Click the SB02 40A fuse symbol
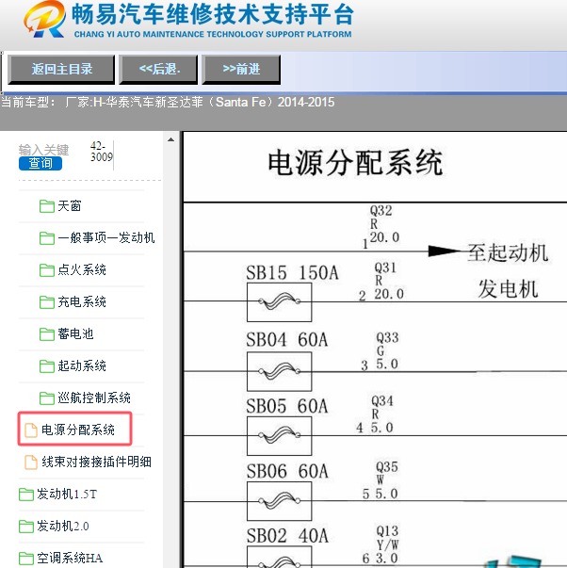 (280, 557)
